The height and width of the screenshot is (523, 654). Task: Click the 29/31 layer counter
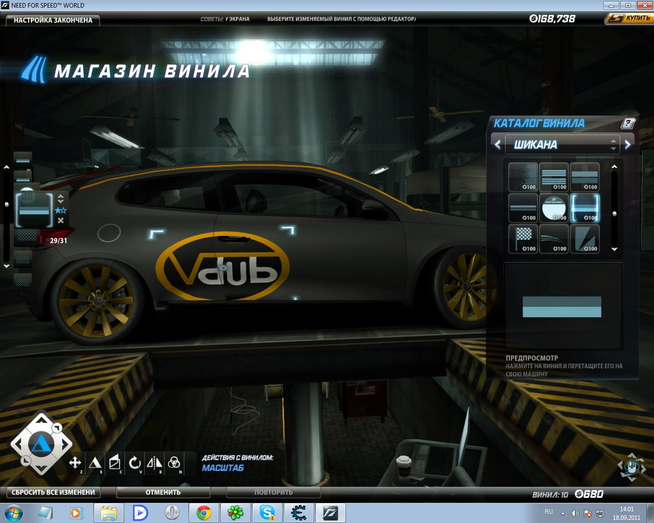point(58,241)
